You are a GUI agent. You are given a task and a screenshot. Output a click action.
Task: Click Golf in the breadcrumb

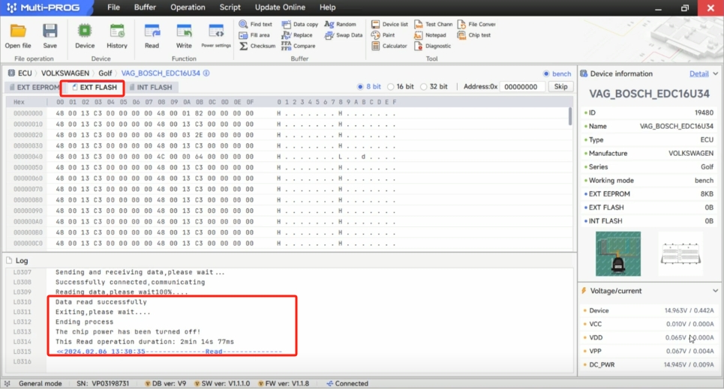(105, 73)
